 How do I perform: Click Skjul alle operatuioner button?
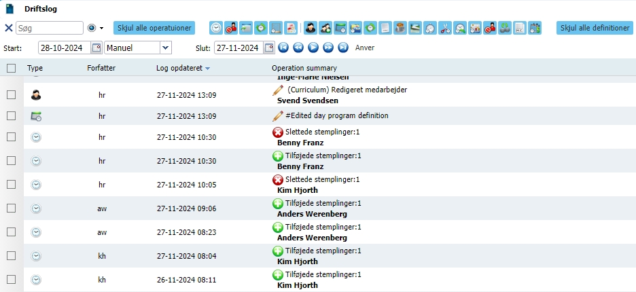click(154, 28)
